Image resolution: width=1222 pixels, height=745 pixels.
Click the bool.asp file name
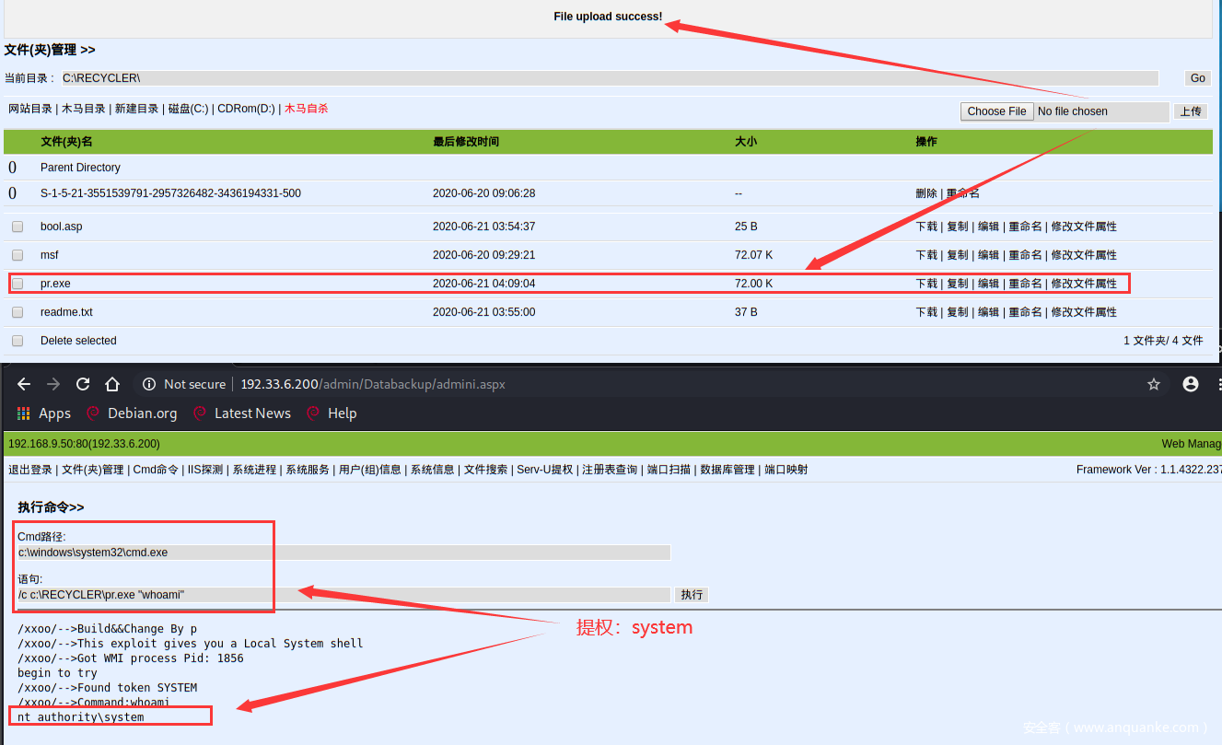(x=61, y=227)
